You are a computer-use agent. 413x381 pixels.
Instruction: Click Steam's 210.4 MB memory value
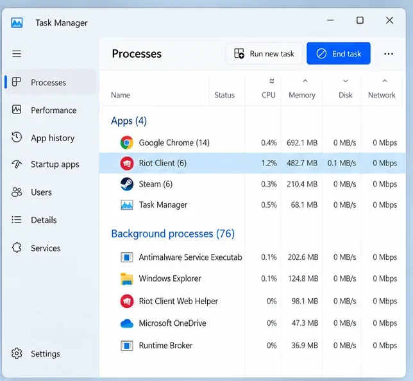tap(302, 184)
